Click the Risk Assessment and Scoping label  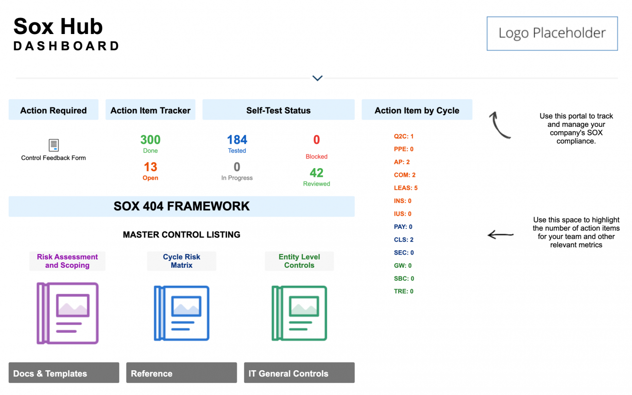67,261
